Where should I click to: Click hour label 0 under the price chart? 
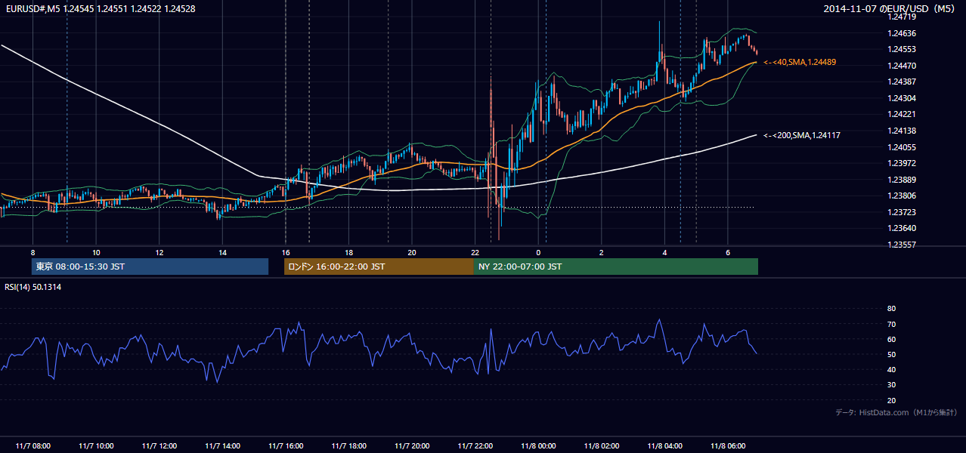[538, 252]
